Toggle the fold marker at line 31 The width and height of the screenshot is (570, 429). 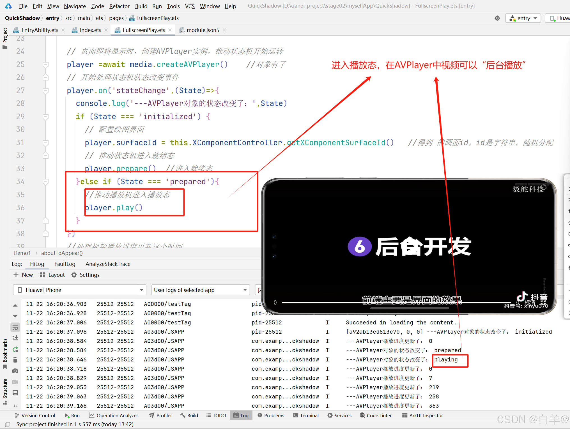click(45, 143)
